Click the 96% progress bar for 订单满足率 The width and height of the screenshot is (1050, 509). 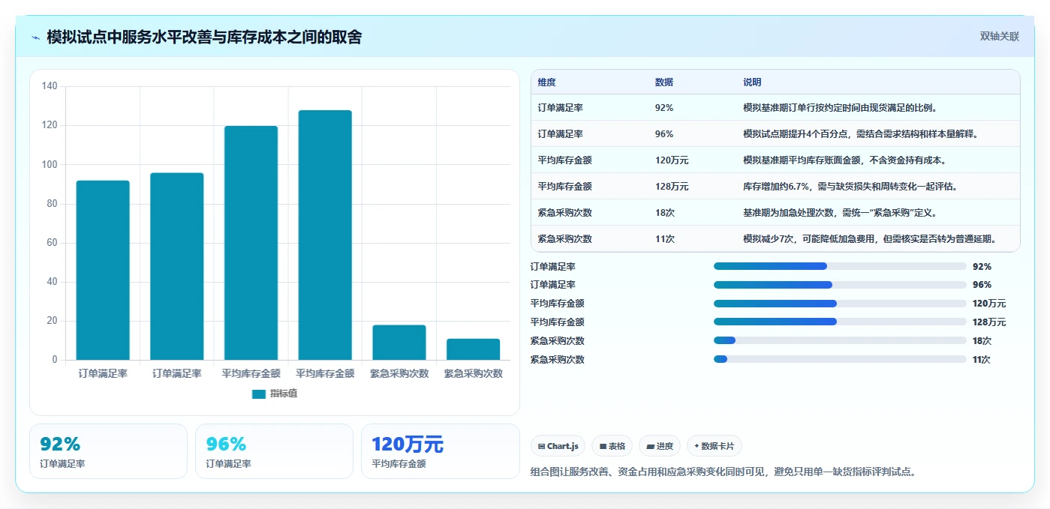click(x=840, y=285)
